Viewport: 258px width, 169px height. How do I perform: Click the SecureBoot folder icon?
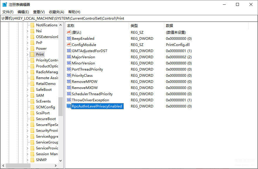(x=33, y=119)
